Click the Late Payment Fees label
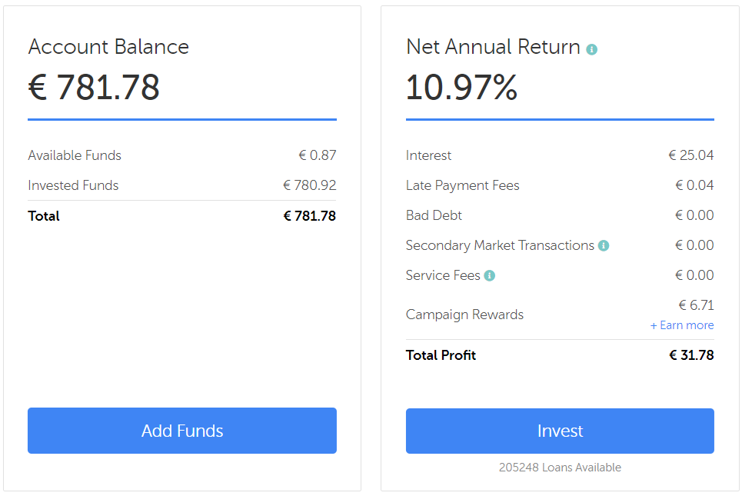 coord(462,185)
